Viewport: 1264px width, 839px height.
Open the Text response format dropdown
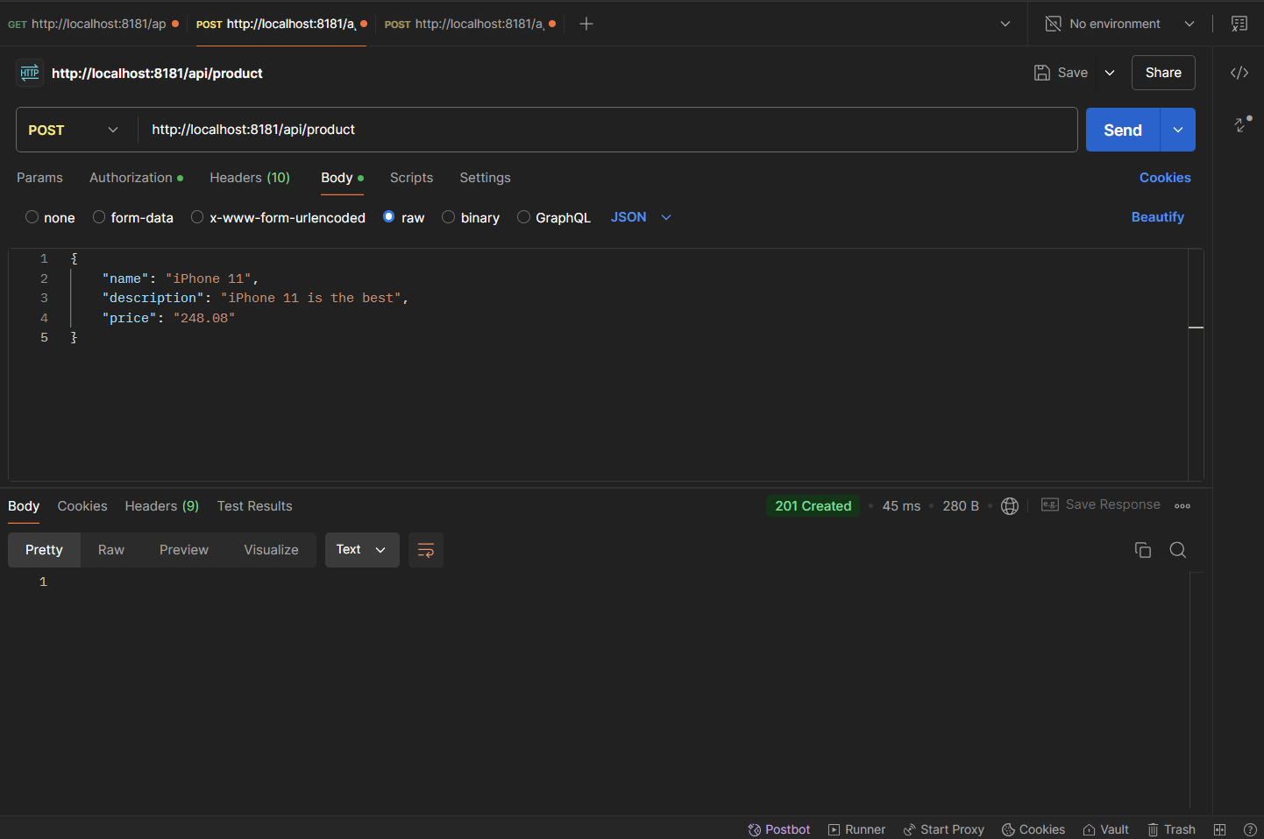(x=362, y=550)
